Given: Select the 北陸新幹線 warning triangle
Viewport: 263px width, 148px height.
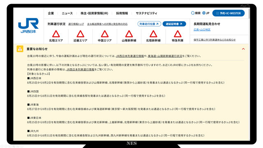Looking at the screenshot, I should (153, 34).
